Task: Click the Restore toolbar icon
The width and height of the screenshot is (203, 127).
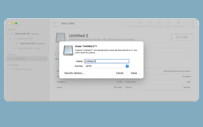Action: pyautogui.click(x=168, y=23)
